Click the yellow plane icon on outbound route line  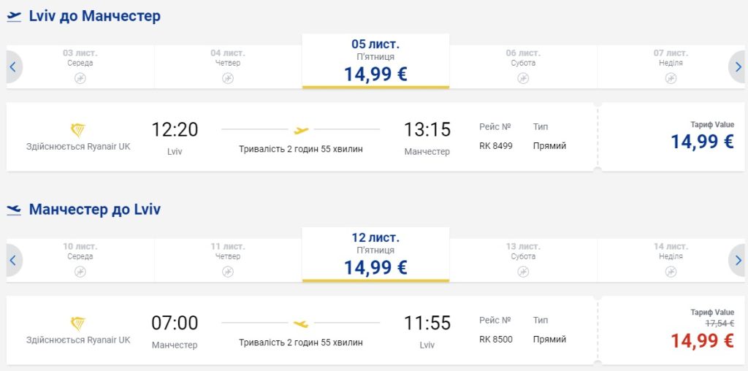pyautogui.click(x=301, y=130)
